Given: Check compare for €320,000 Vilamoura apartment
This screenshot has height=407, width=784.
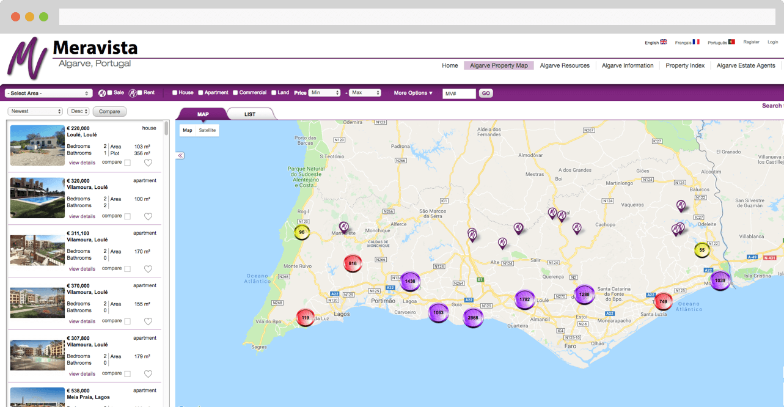Looking at the screenshot, I should pos(127,216).
